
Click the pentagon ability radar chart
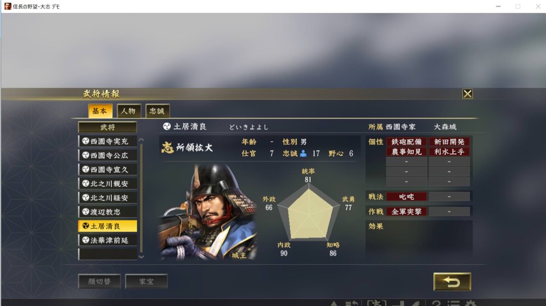point(309,212)
